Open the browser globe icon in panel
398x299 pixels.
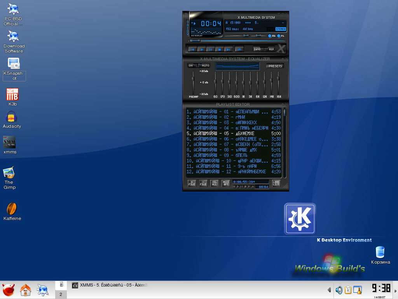(42, 290)
